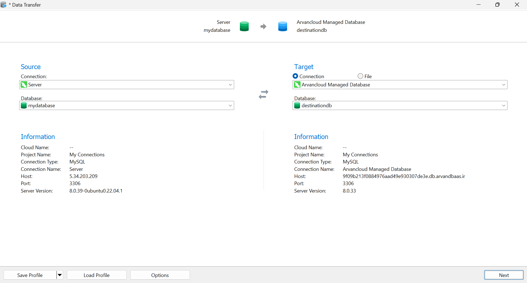The image size is (527, 283).
Task: Maximize the Data Transfer window
Action: (497, 5)
